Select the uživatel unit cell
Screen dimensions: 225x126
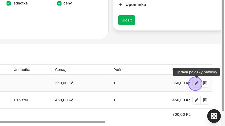click(x=21, y=100)
